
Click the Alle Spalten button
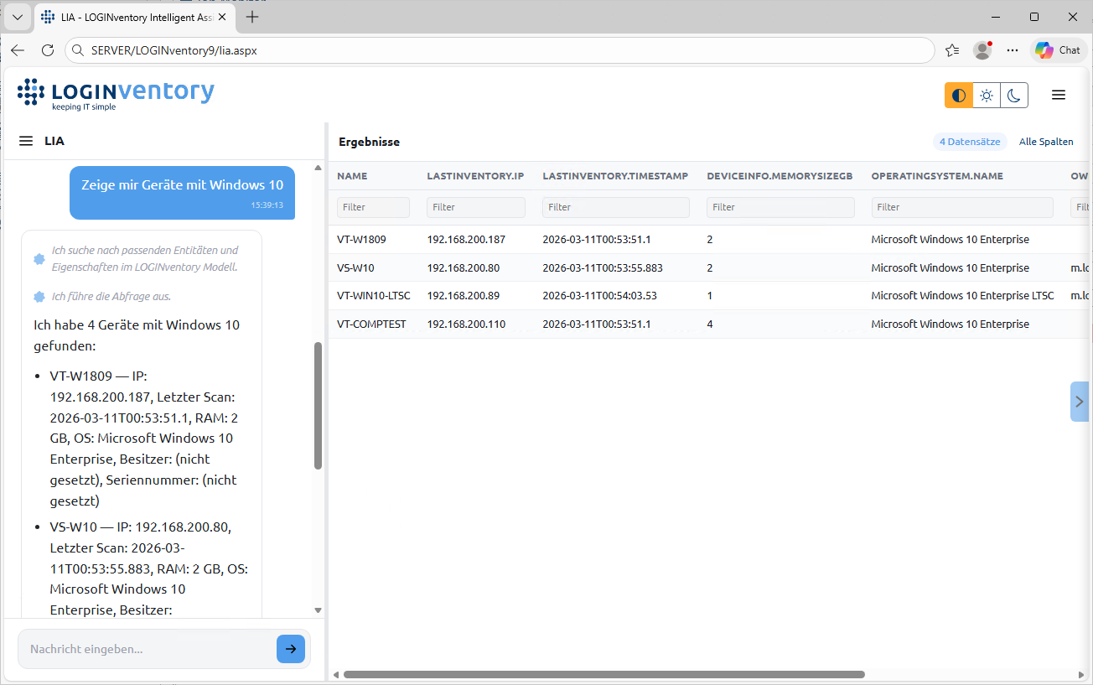pyautogui.click(x=1045, y=142)
